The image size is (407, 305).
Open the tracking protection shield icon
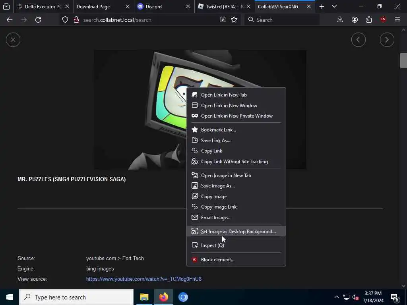pyautogui.click(x=65, y=20)
